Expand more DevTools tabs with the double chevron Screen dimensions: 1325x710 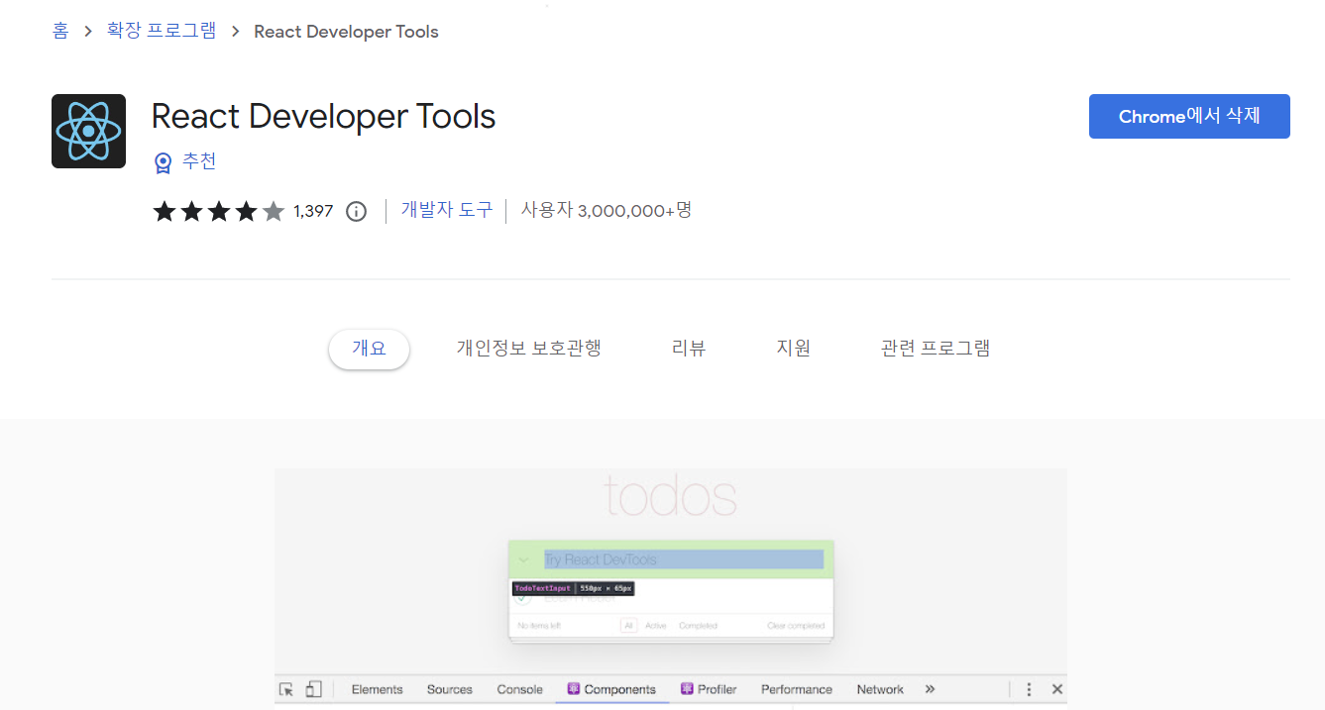[930, 689]
